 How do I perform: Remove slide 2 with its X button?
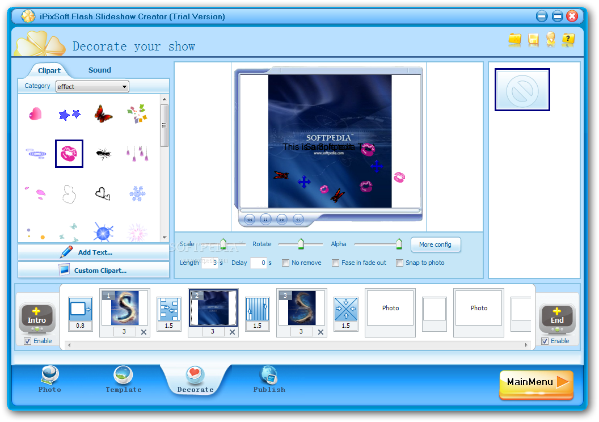232,332
